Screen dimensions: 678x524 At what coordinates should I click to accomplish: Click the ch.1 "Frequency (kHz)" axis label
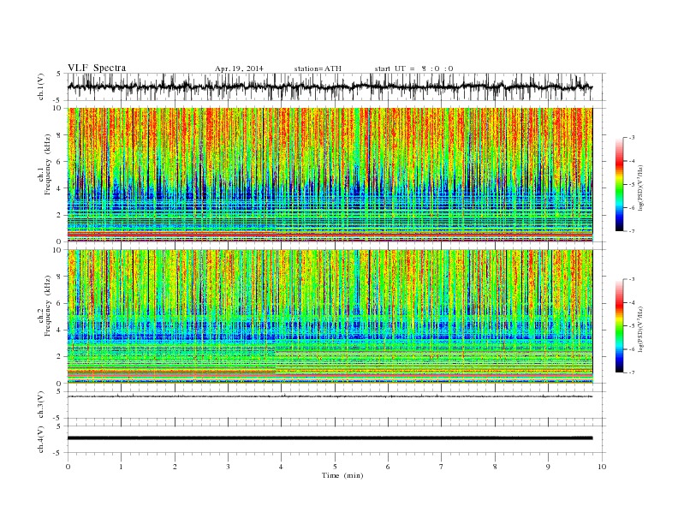click(47, 164)
